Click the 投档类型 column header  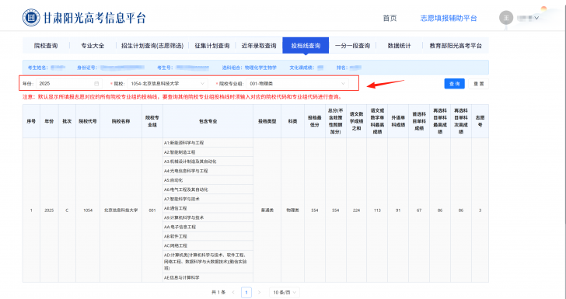pyautogui.click(x=267, y=121)
